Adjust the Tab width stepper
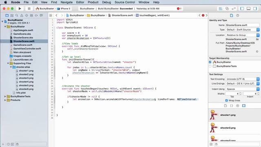The image size is (261, 147). click(240, 94)
